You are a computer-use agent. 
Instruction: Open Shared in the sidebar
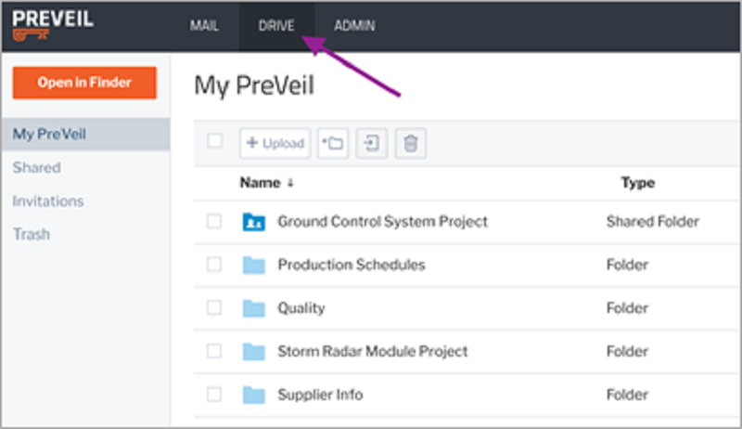tap(36, 168)
